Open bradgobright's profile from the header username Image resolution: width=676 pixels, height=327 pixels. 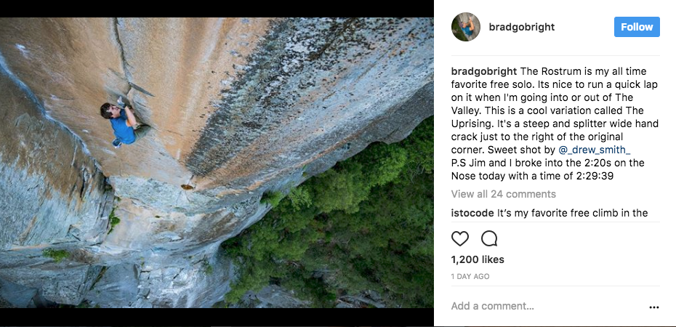click(x=521, y=27)
